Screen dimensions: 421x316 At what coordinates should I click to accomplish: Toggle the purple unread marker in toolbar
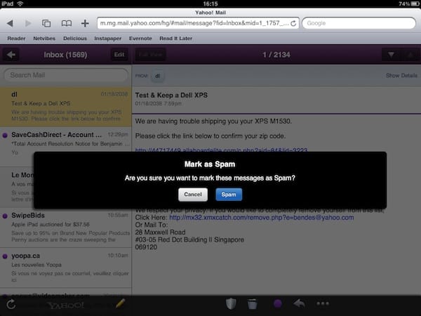[x=276, y=304]
